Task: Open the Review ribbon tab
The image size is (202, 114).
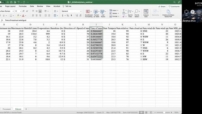Action: point(40,6)
